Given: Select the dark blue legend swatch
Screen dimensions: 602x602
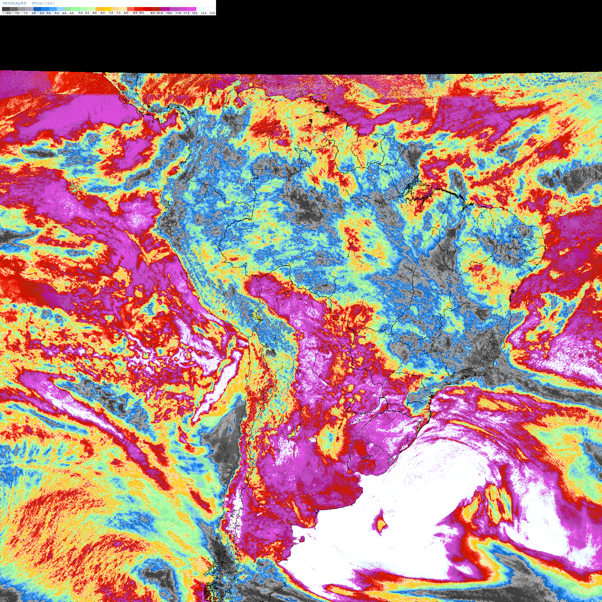Looking at the screenshot, I should [37, 9].
